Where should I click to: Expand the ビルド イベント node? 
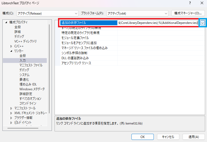pyautogui.click(x=11, y=123)
